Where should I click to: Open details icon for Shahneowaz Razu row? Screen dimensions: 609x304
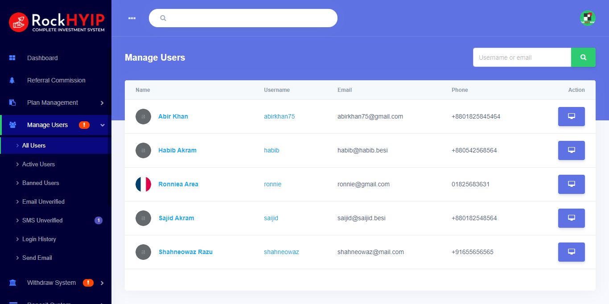coord(571,252)
